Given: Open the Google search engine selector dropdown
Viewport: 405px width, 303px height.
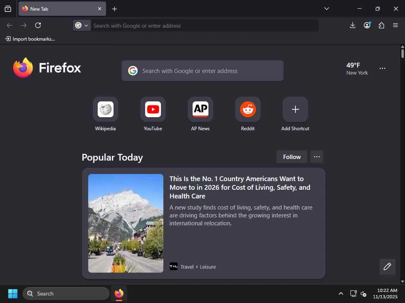Looking at the screenshot, I should click(82, 26).
